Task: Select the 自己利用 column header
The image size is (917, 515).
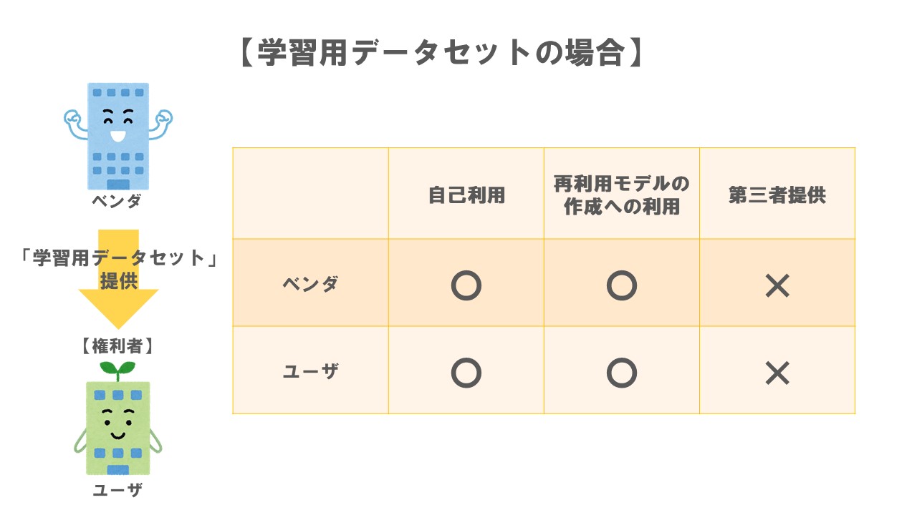Action: (466, 195)
